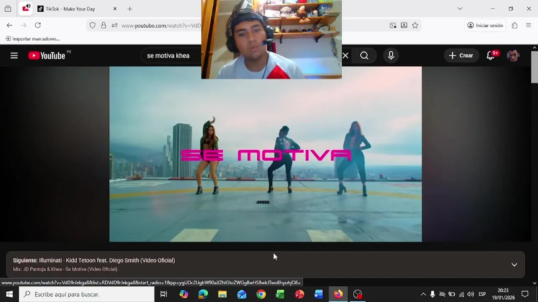This screenshot has height=302, width=538.
Task: Open the screen recorder app on taskbar
Action: point(357,294)
